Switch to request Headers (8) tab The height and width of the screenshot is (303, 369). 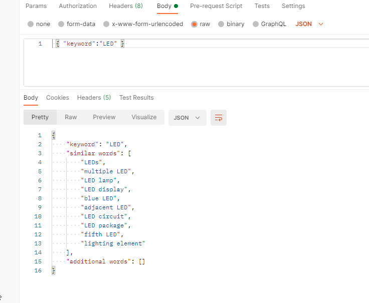click(x=126, y=6)
